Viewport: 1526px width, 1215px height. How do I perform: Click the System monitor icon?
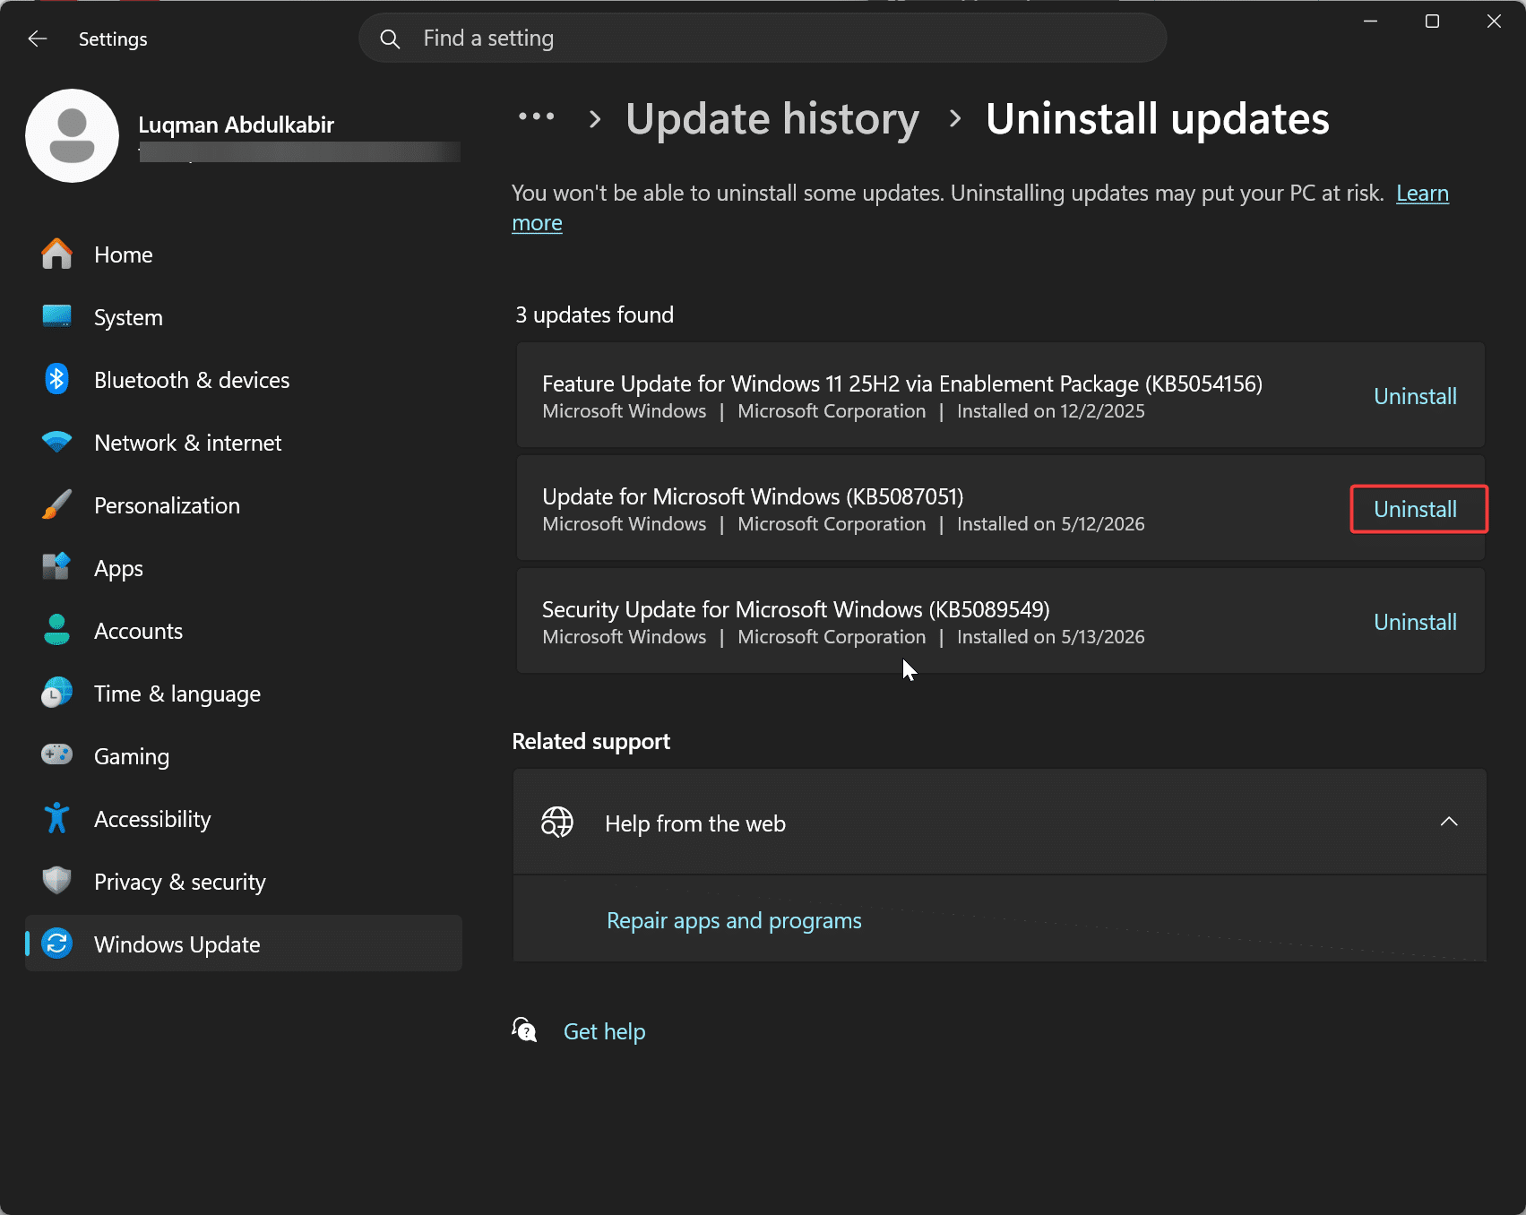click(56, 317)
